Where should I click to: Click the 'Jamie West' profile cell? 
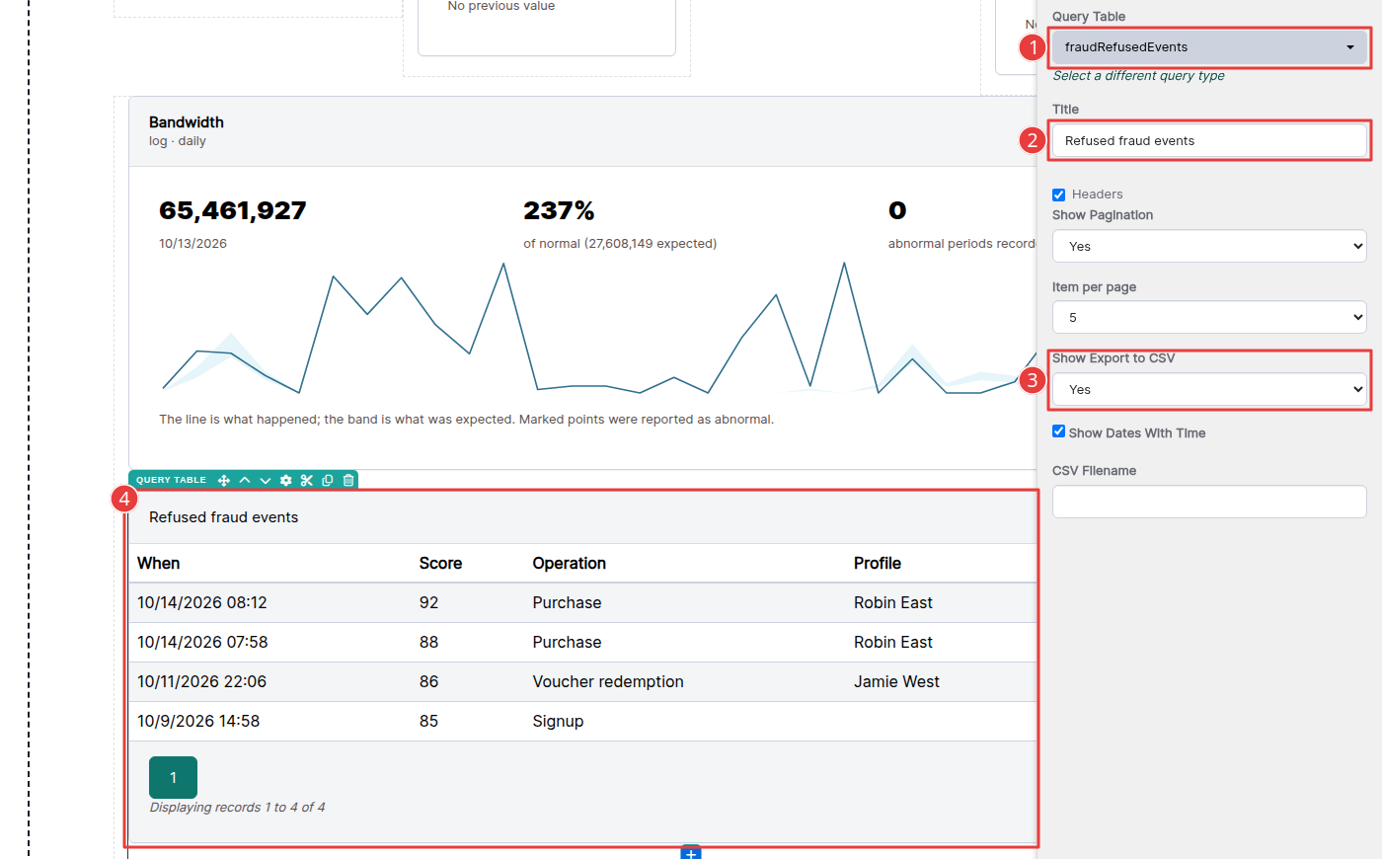tap(896, 681)
